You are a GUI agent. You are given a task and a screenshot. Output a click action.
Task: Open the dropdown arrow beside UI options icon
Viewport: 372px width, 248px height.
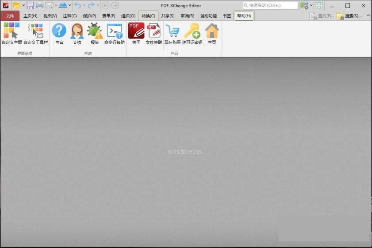click(x=311, y=5)
